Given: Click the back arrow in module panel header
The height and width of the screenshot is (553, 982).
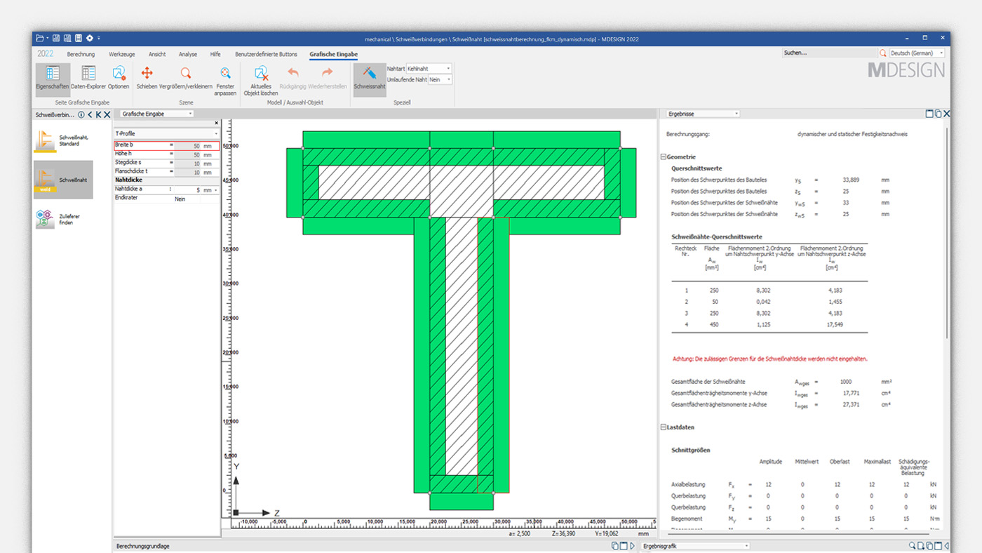Looking at the screenshot, I should (90, 114).
